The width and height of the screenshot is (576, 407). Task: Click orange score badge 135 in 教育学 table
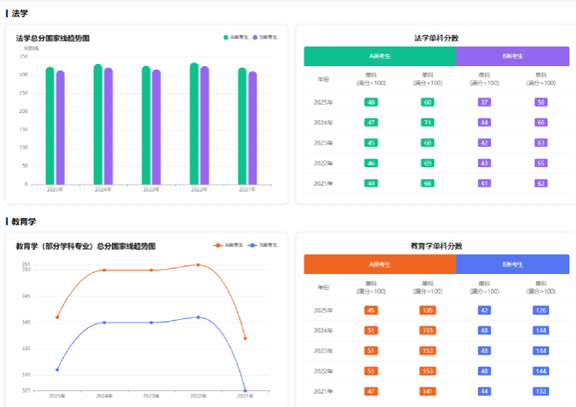[428, 310]
